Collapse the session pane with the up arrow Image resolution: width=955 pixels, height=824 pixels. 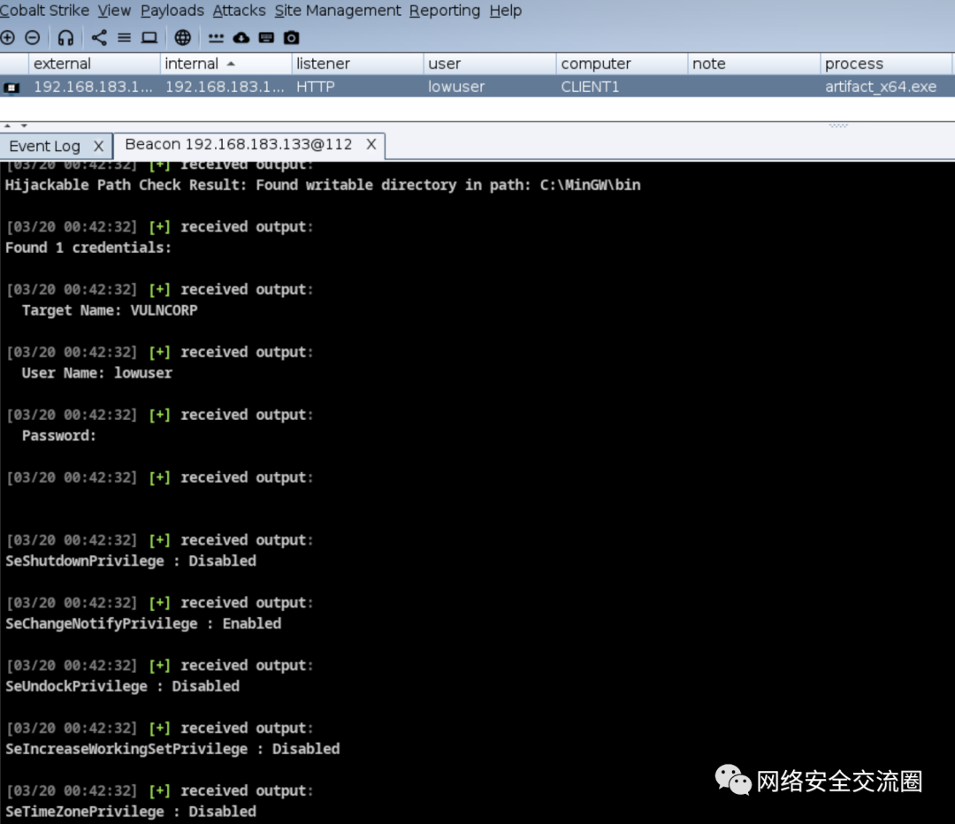click(x=8, y=126)
